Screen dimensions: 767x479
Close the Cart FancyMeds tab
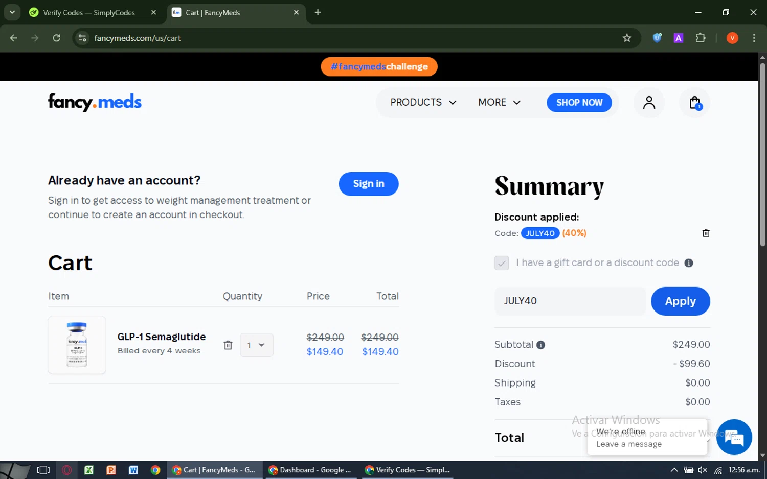pyautogui.click(x=296, y=12)
